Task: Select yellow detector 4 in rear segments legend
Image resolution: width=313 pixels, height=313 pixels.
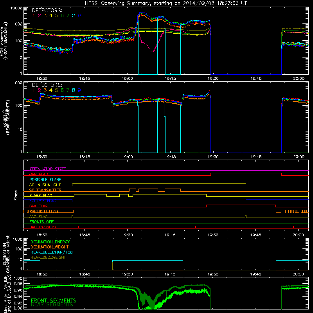Action: pyautogui.click(x=51, y=90)
